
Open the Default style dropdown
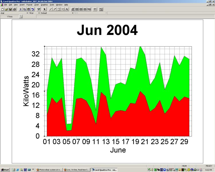(73, 13)
